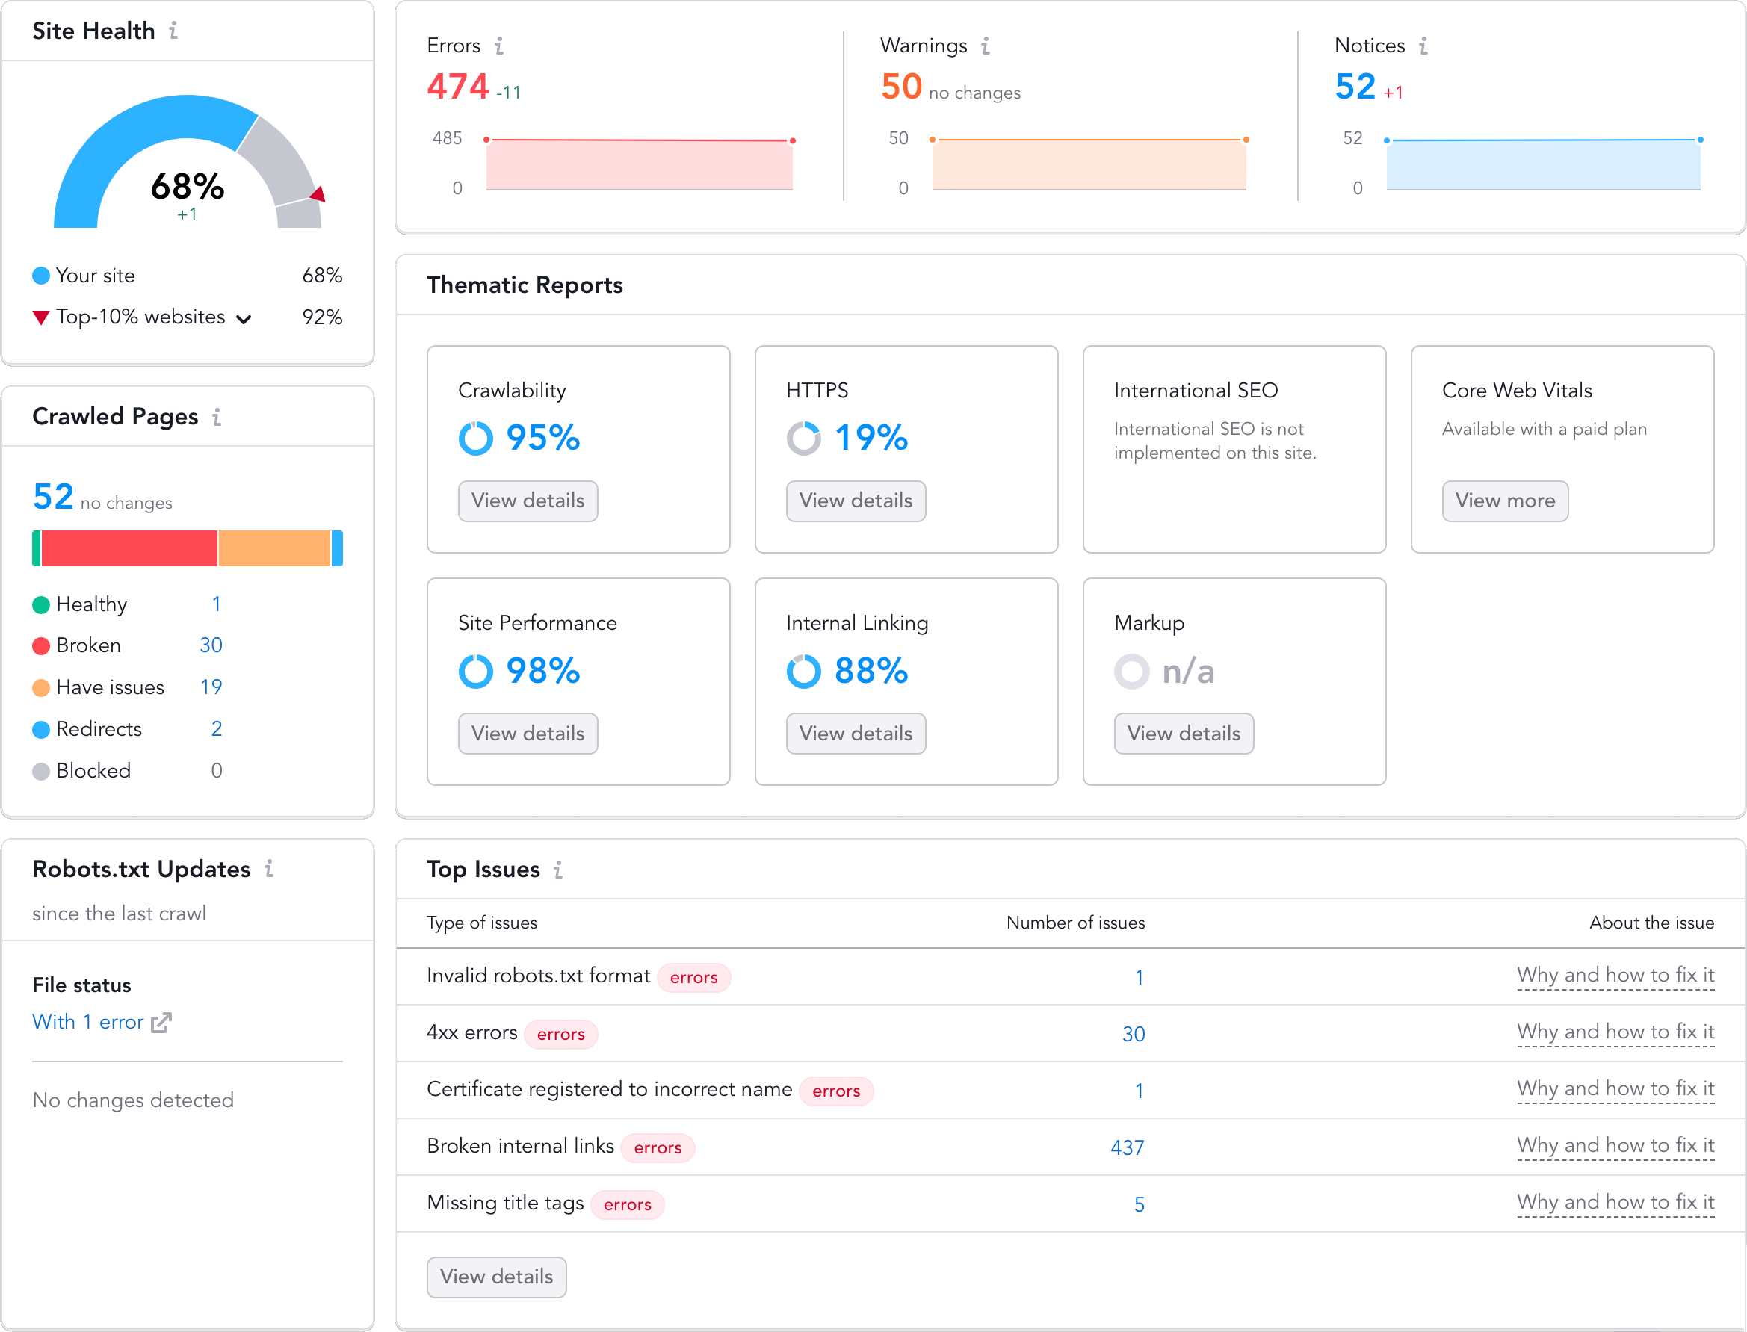Click the Invalid robots.txt format issue count 1
1747x1332 pixels.
pos(1139,978)
